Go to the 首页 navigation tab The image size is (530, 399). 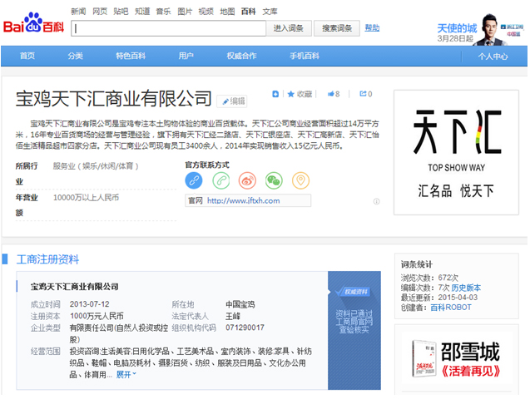coord(27,56)
